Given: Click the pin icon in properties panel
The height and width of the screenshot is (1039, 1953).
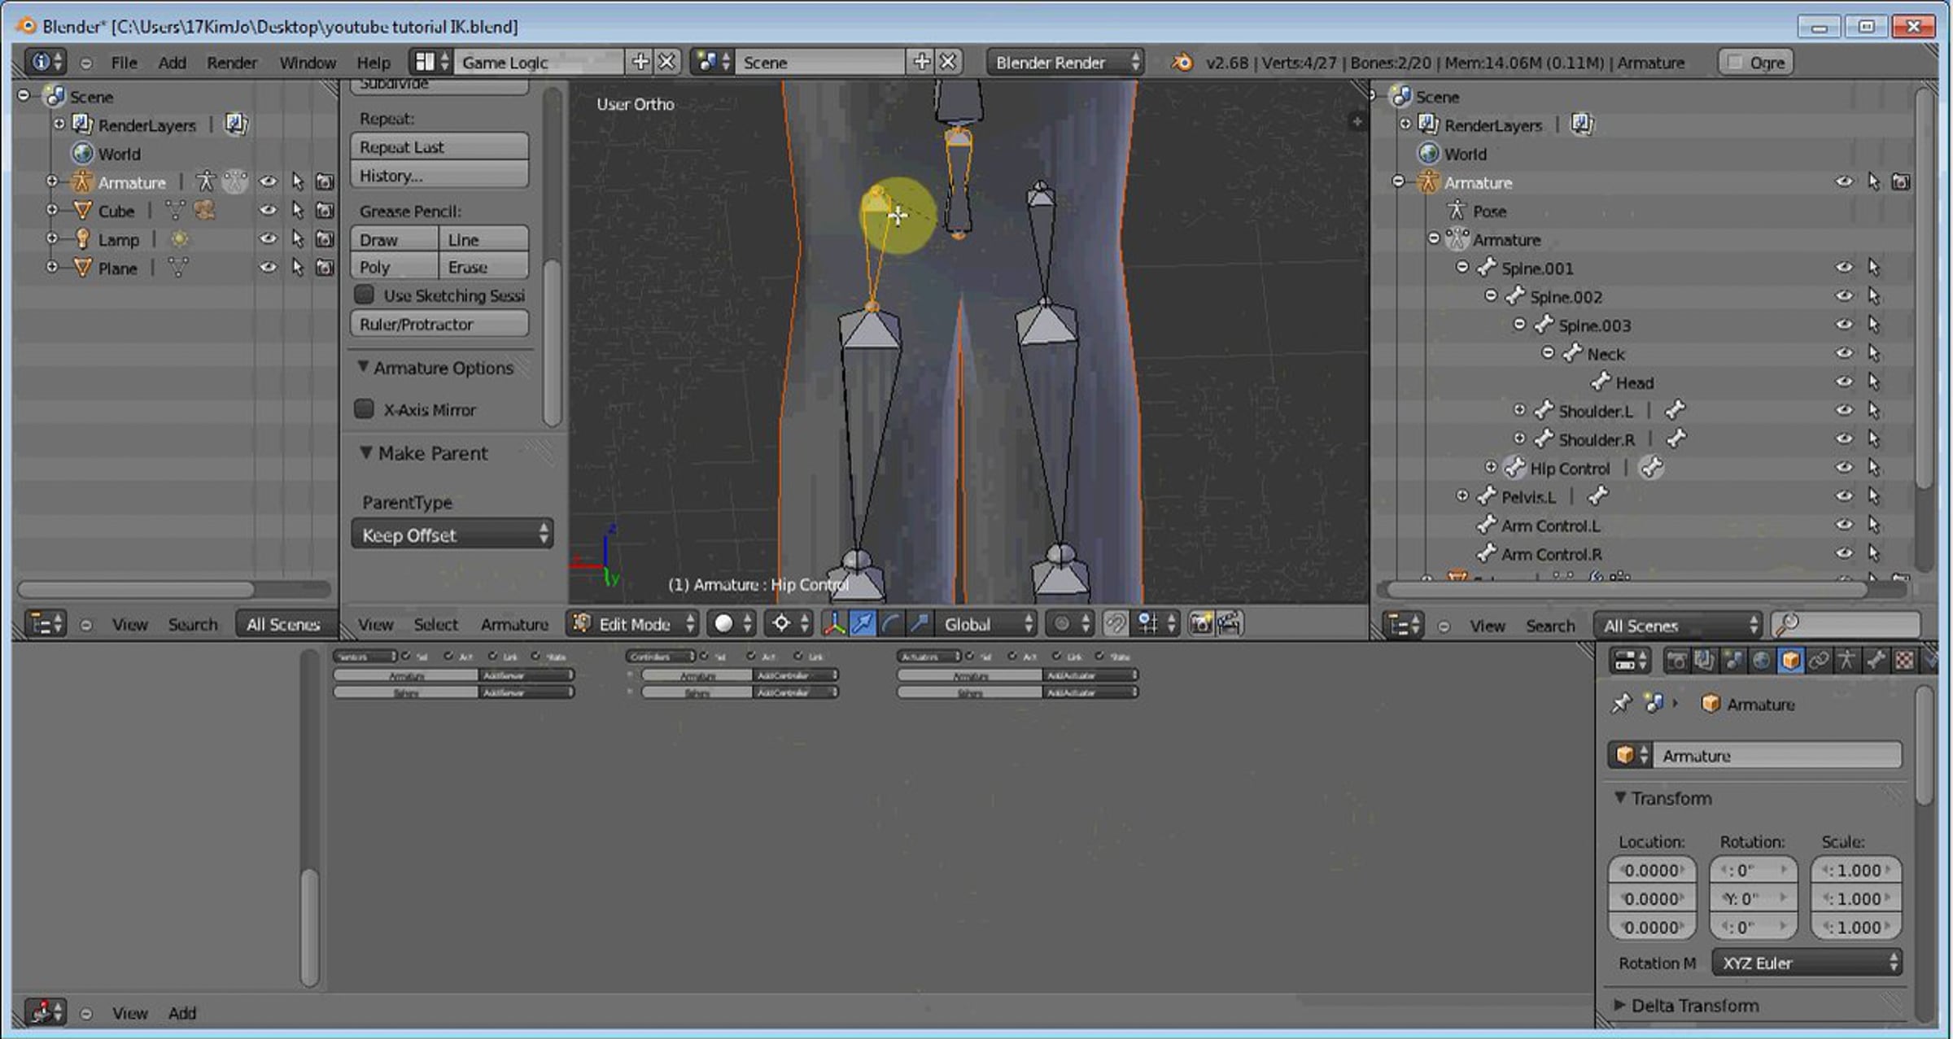Looking at the screenshot, I should pos(1621,704).
